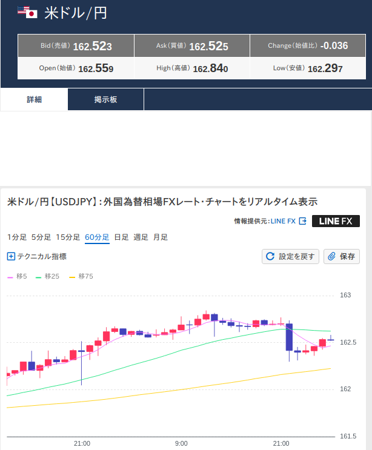Click the 9:00 time axis label
Image resolution: width=372 pixels, height=450 pixels.
(181, 443)
